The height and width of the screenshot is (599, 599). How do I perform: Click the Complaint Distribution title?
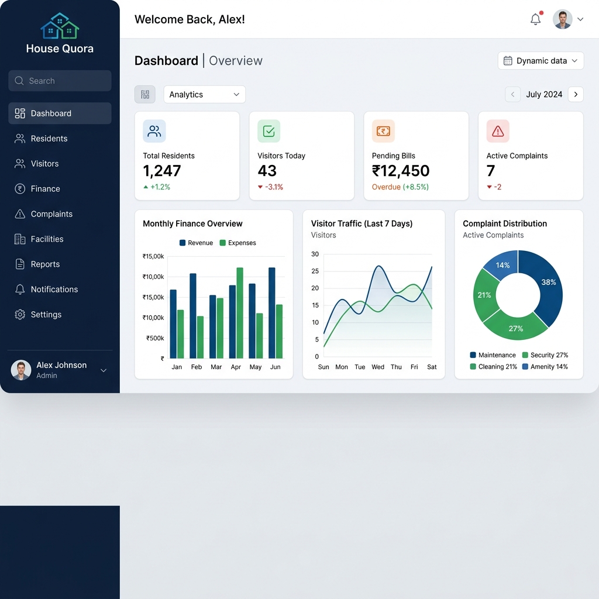pyautogui.click(x=505, y=223)
